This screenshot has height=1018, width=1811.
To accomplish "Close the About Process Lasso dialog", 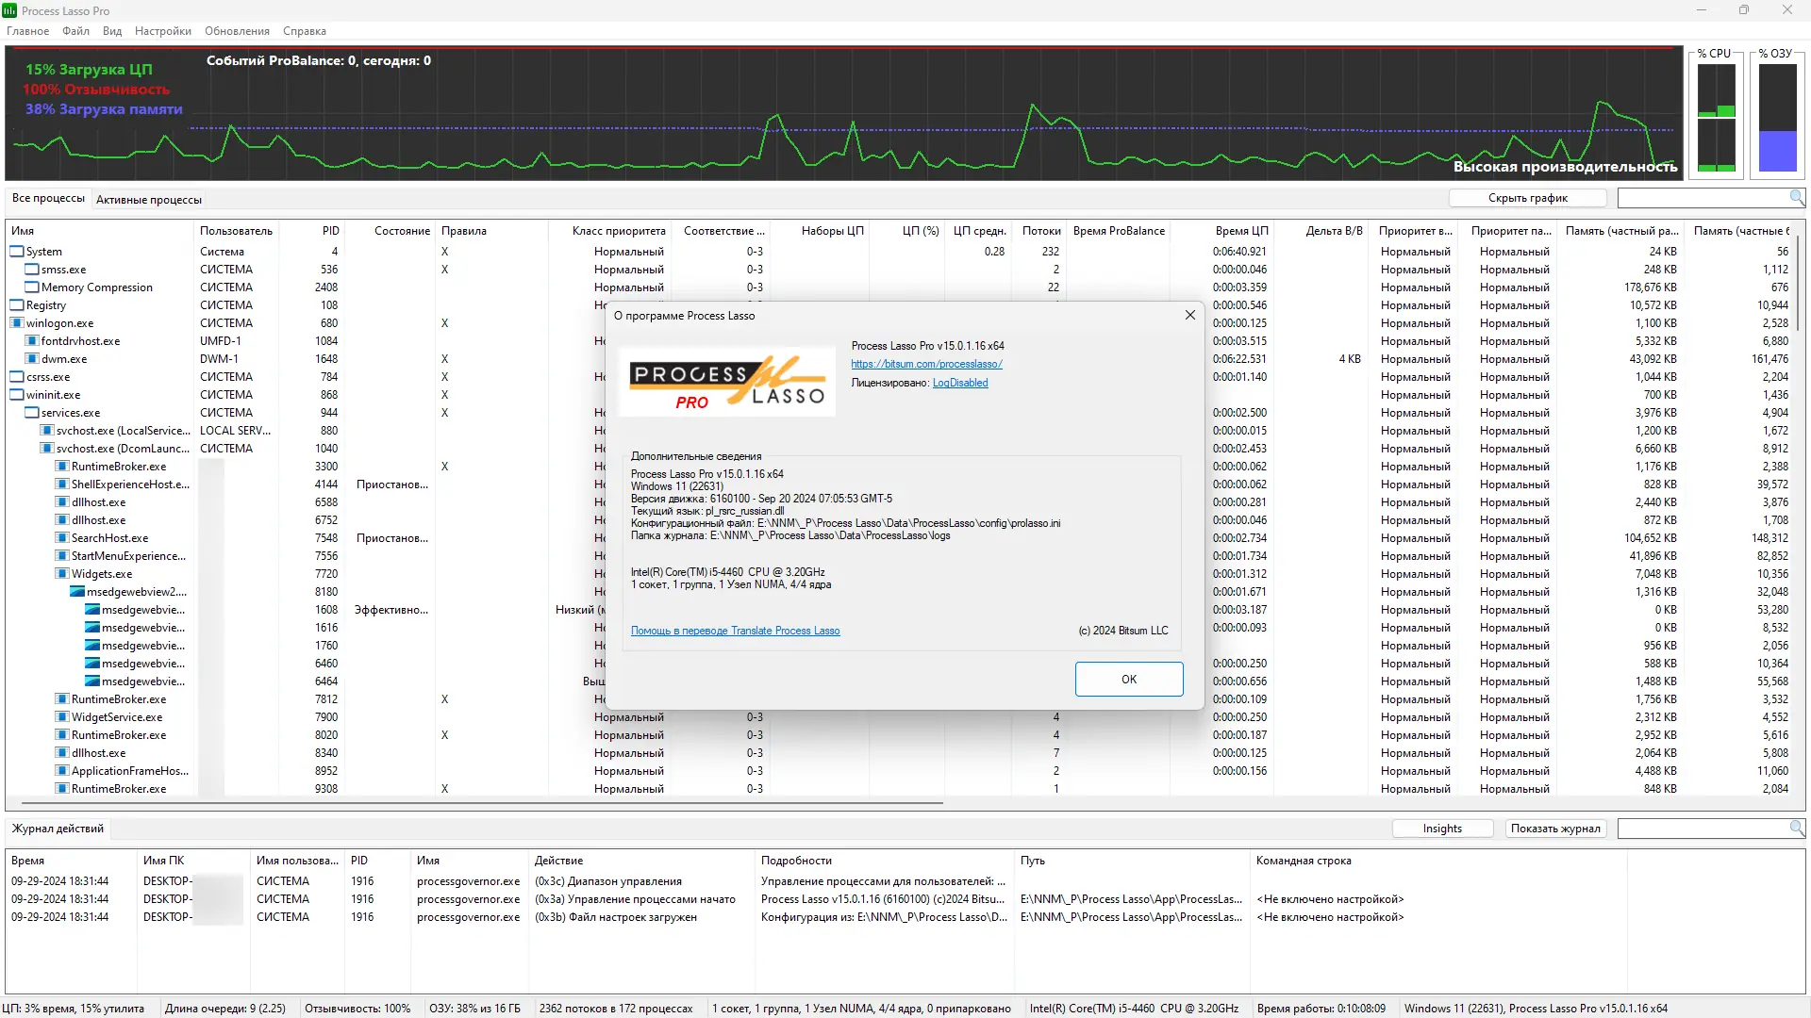I will click(1189, 315).
